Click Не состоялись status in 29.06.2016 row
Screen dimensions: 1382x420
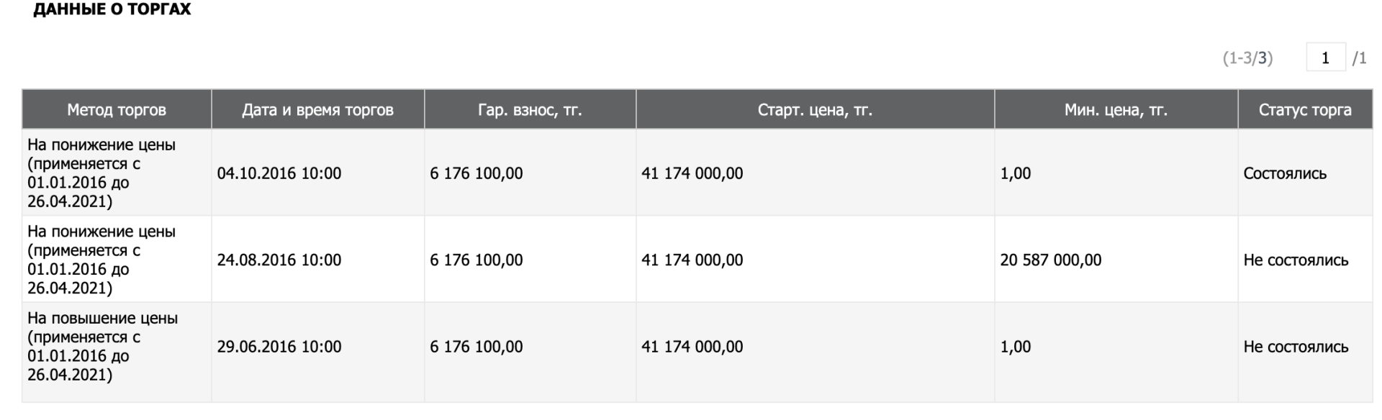1296,347
